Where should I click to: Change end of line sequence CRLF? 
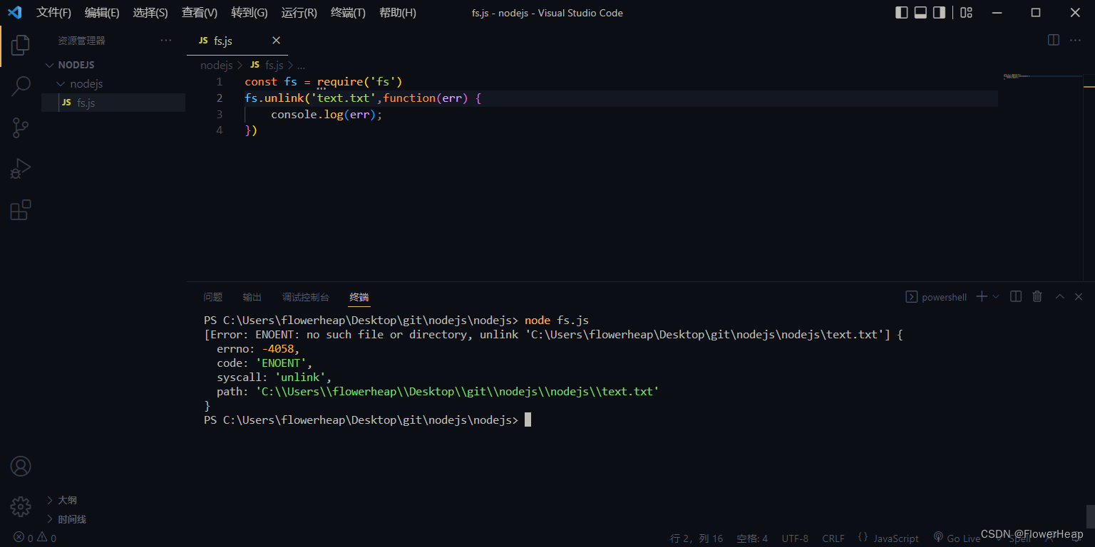click(x=833, y=538)
